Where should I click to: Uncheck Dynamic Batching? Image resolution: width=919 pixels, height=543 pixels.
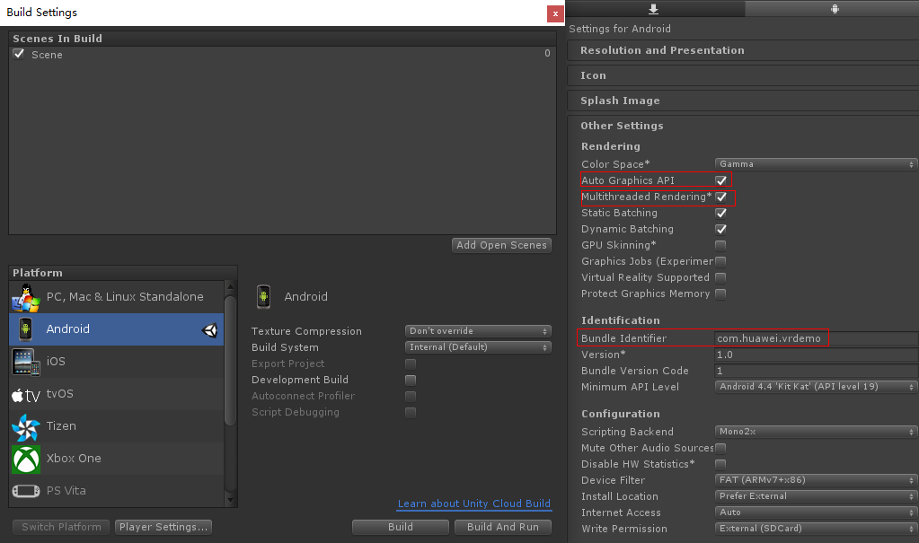[720, 229]
